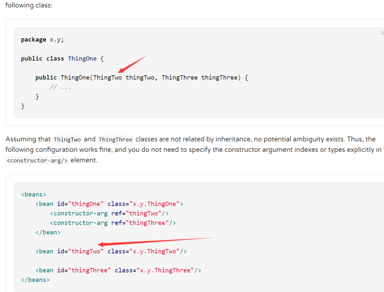Click the ThingThree constructor parameter type
This screenshot has height=292, width=384.
tap(180, 77)
